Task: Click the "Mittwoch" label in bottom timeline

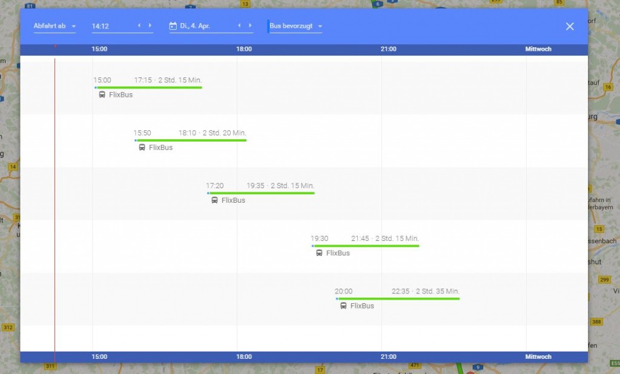Action: coord(538,356)
